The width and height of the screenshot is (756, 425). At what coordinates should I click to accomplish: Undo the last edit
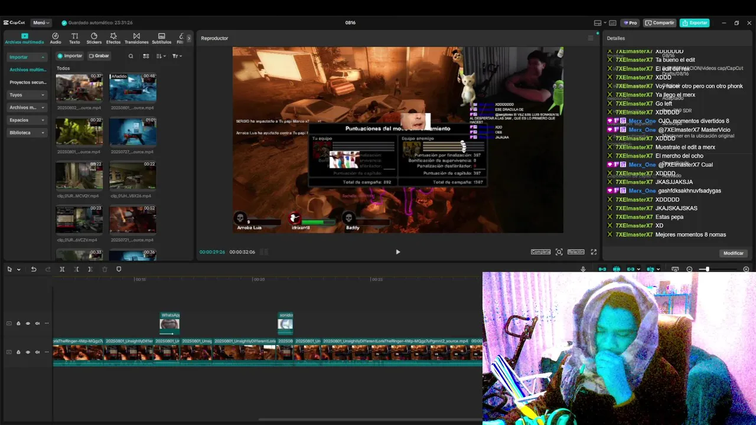coord(34,269)
